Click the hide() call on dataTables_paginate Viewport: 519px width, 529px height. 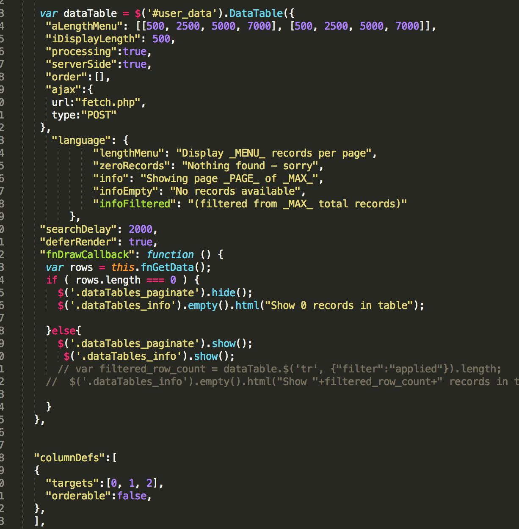coord(223,293)
